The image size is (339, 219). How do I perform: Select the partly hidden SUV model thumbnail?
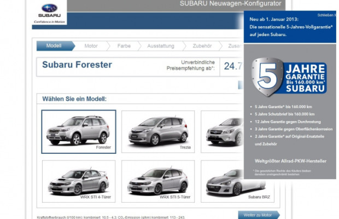click(x=222, y=132)
